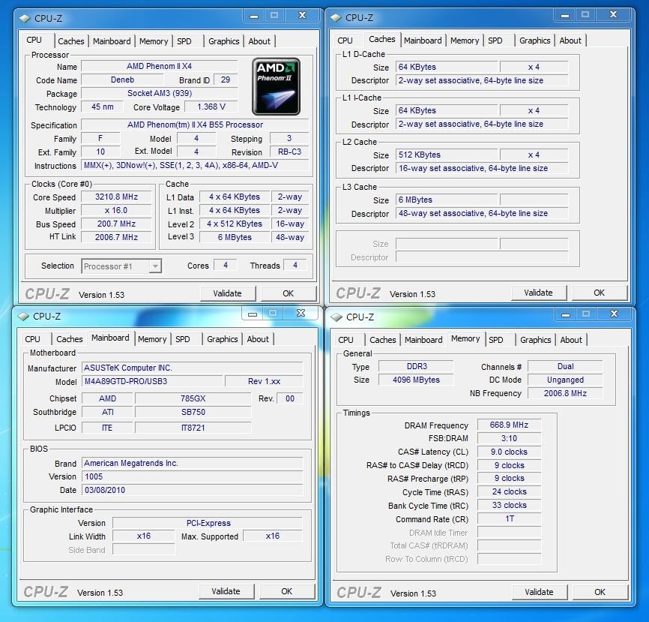
Task: Click the core voltage value "1.368 V"
Action: point(211,107)
